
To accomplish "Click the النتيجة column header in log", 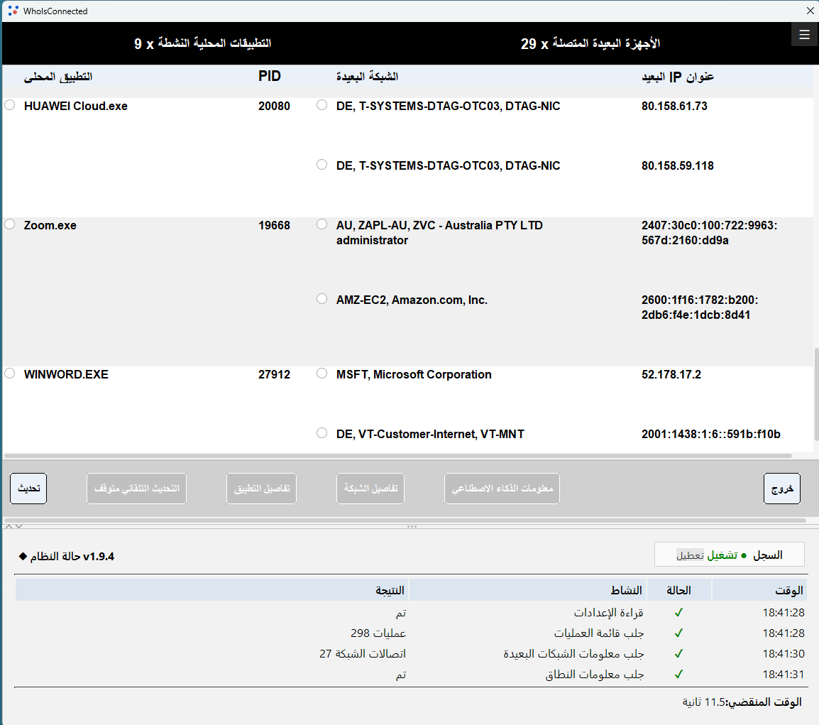I will click(211, 590).
